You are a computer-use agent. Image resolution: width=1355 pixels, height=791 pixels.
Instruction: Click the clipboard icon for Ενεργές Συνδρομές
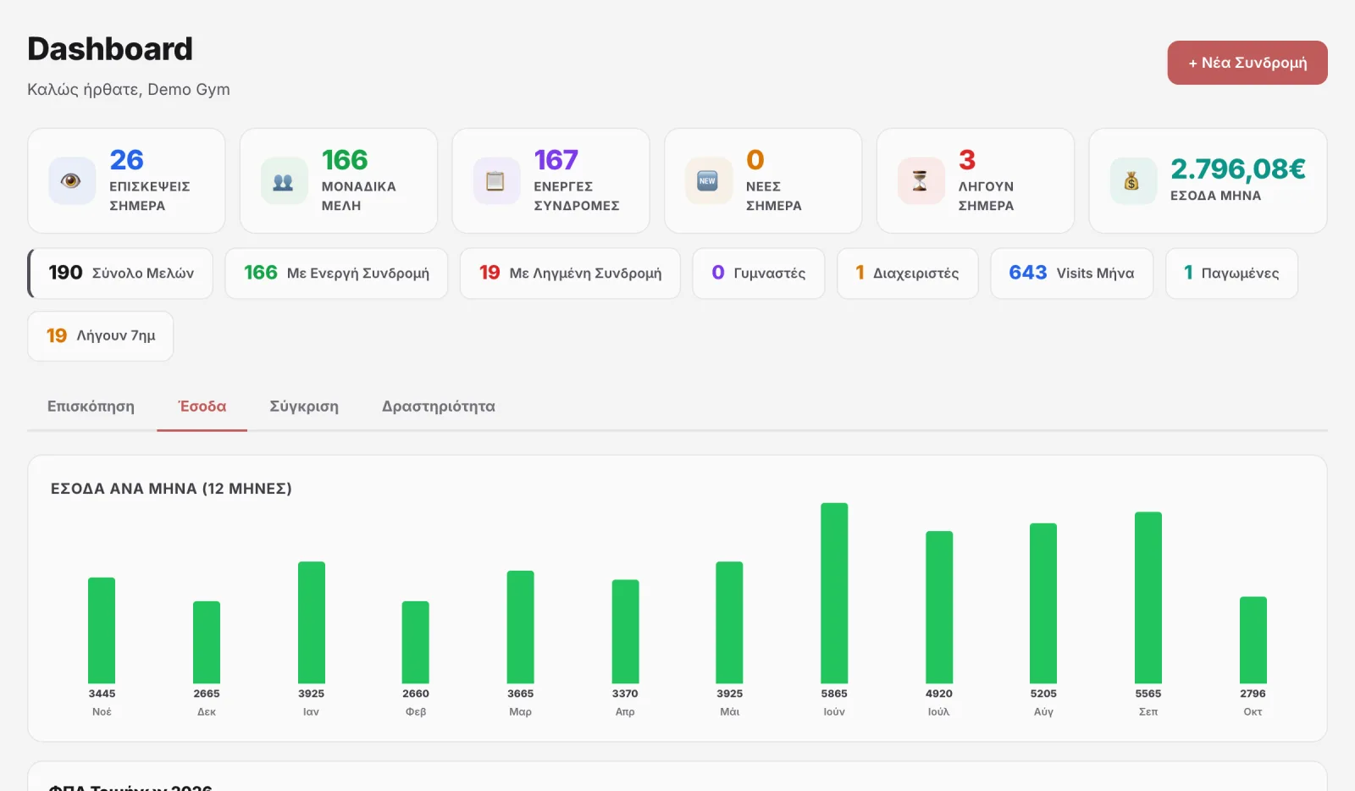tap(496, 180)
